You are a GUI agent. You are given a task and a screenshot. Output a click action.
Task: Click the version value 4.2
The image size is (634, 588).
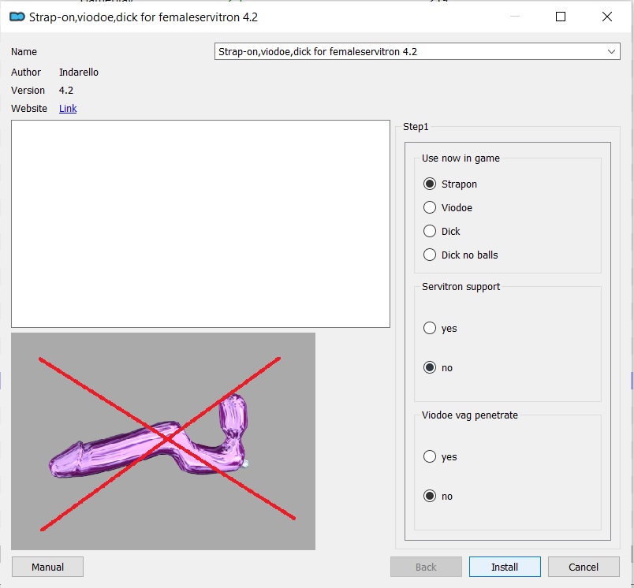(x=66, y=90)
